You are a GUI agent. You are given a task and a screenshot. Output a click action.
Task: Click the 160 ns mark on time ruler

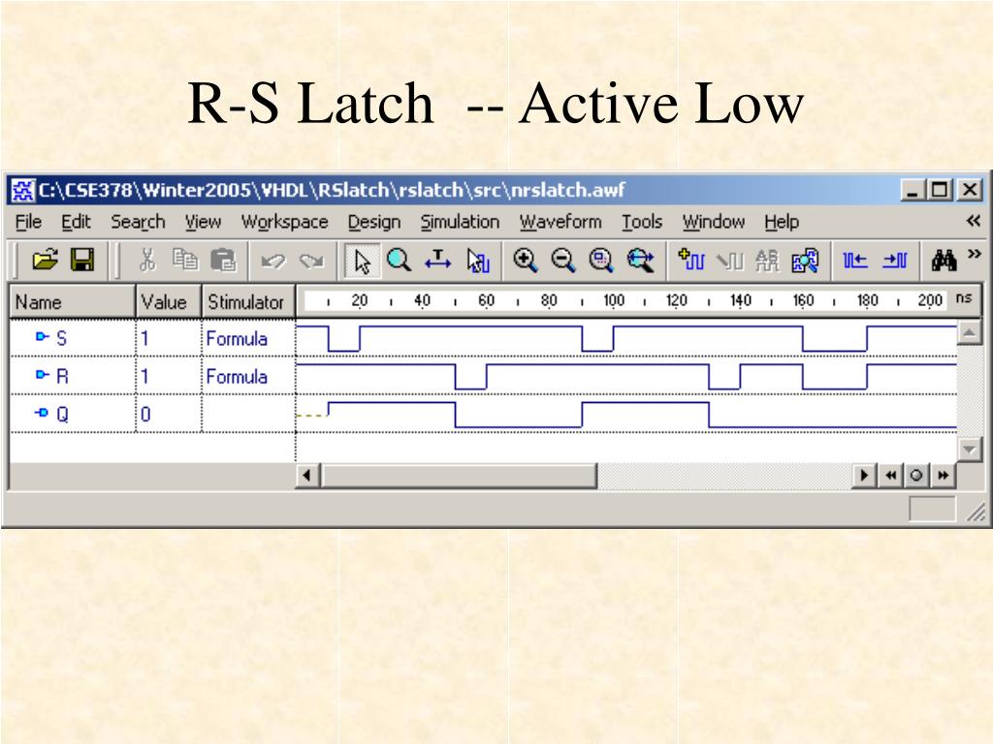pyautogui.click(x=803, y=300)
